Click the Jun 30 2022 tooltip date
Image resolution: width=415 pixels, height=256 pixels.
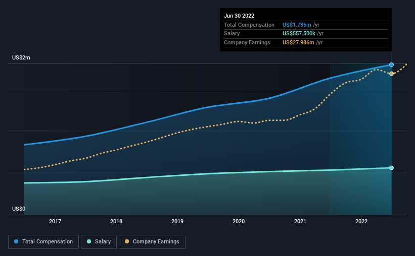[239, 16]
